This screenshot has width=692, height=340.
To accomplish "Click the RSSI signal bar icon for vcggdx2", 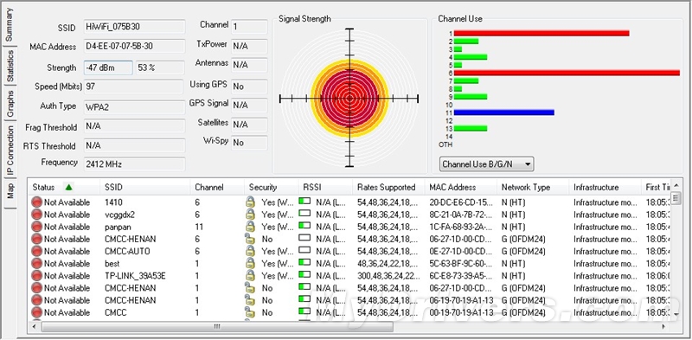I will [304, 214].
